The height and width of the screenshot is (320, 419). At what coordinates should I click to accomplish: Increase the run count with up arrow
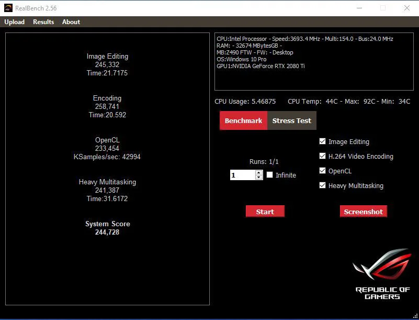click(x=258, y=173)
